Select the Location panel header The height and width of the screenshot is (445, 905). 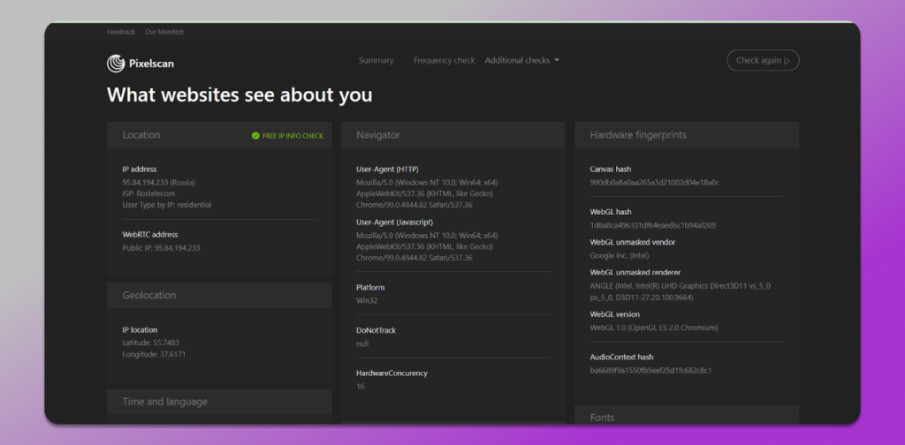tap(141, 135)
